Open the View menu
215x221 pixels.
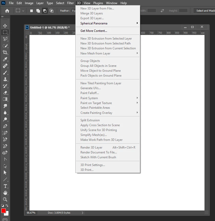[87, 3]
